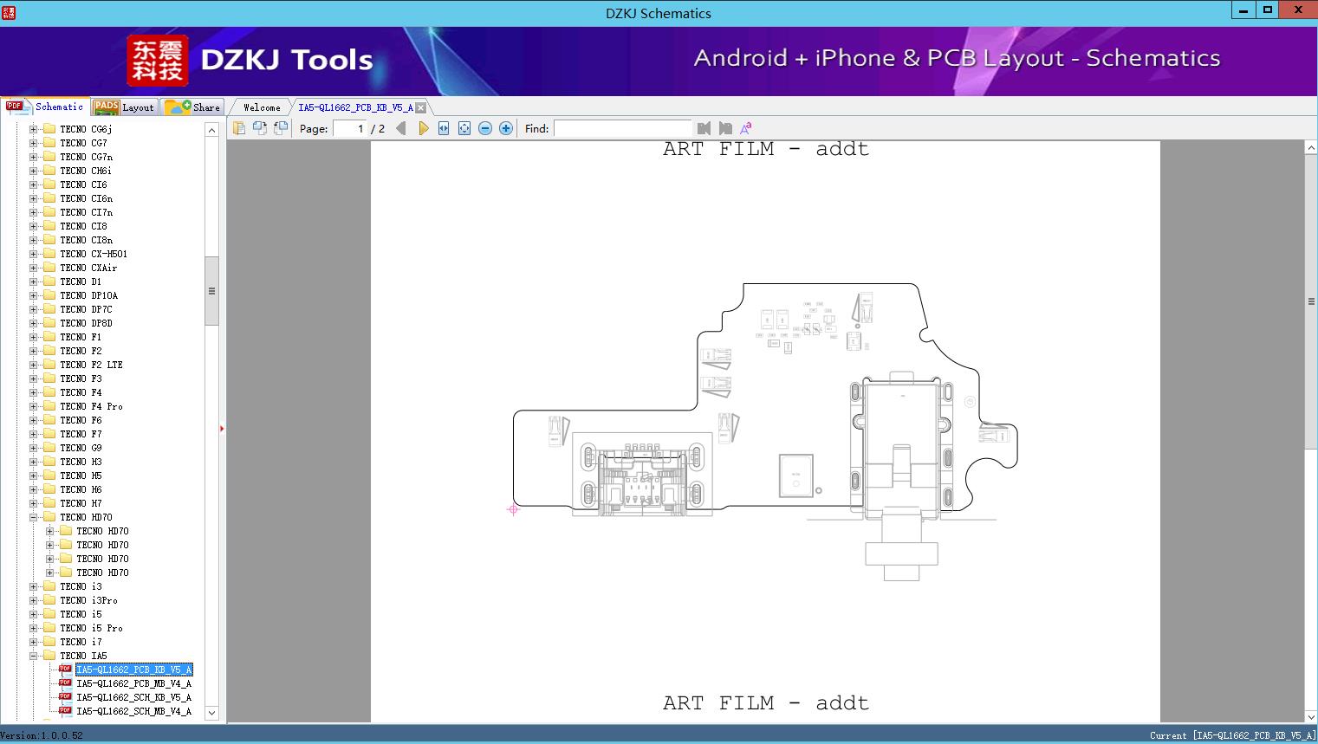Image resolution: width=1318 pixels, height=744 pixels.
Task: Click the TECNO i5 folder icon
Action: pos(49,614)
